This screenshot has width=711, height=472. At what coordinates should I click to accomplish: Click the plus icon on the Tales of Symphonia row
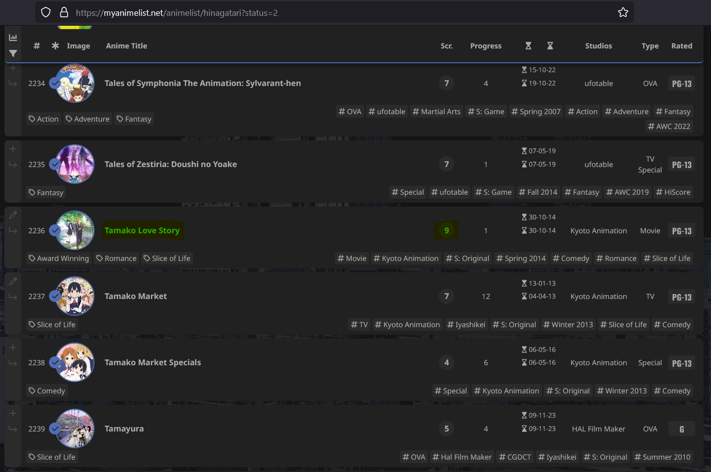click(x=13, y=68)
